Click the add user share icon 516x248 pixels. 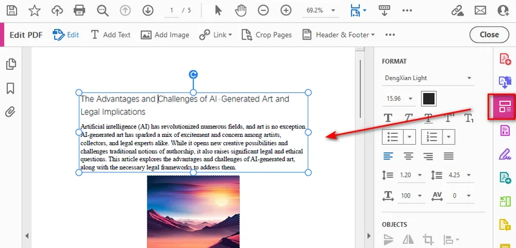[x=504, y=10]
